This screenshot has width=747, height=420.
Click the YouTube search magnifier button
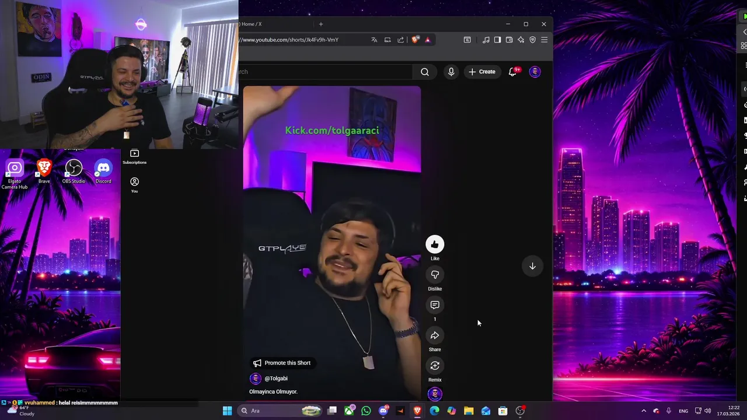click(x=425, y=72)
